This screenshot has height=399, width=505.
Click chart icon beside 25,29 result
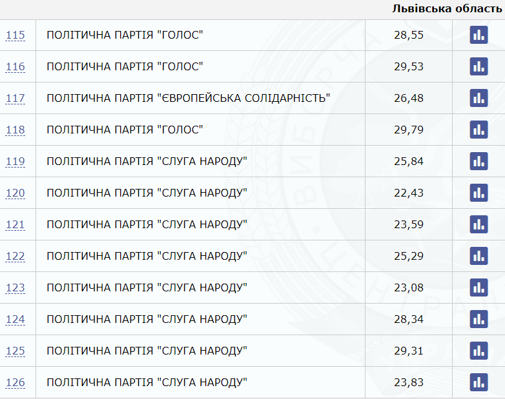tap(479, 256)
